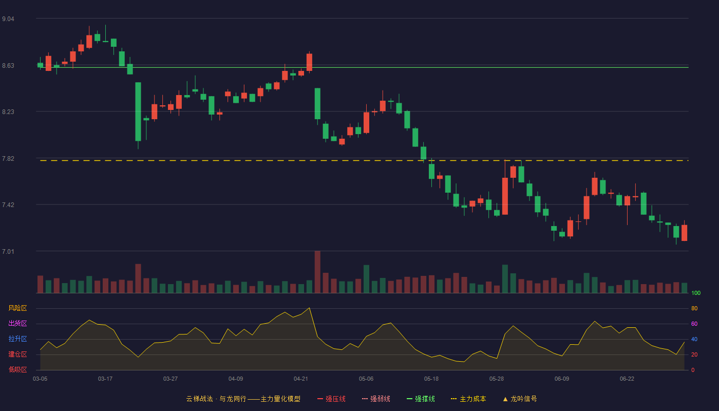The height and width of the screenshot is (411, 719).
Task: Toggle the 强撑线 green legend marker
Action: pyautogui.click(x=410, y=399)
